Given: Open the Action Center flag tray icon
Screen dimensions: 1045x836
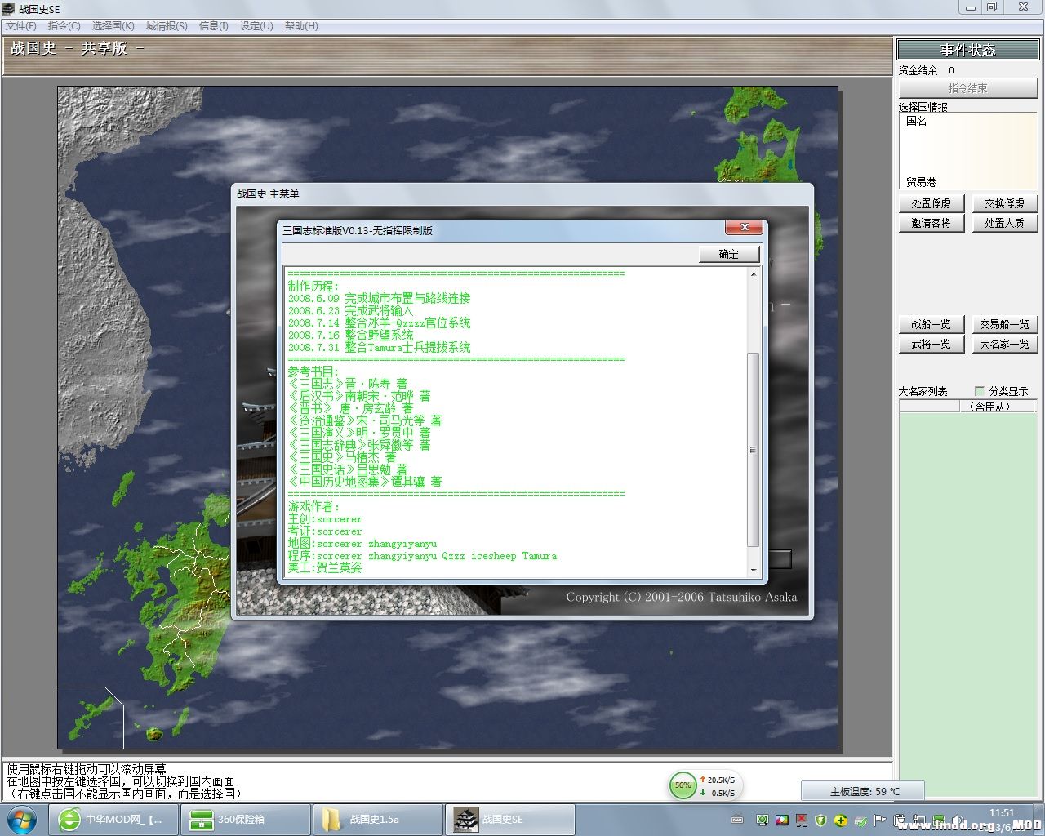Looking at the screenshot, I should coord(880,820).
